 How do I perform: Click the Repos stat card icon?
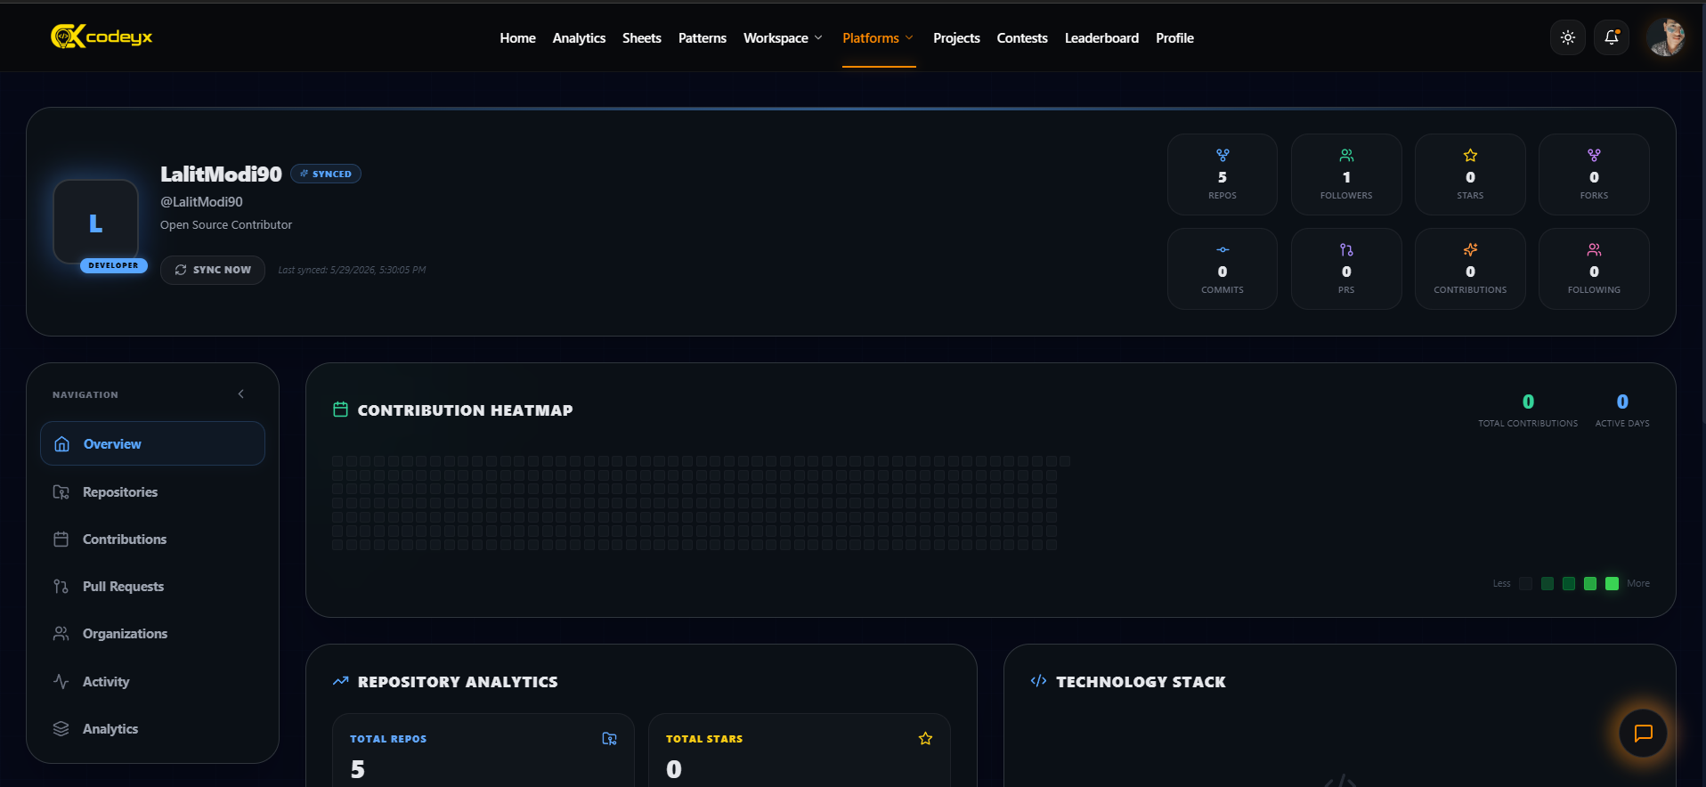point(1223,155)
